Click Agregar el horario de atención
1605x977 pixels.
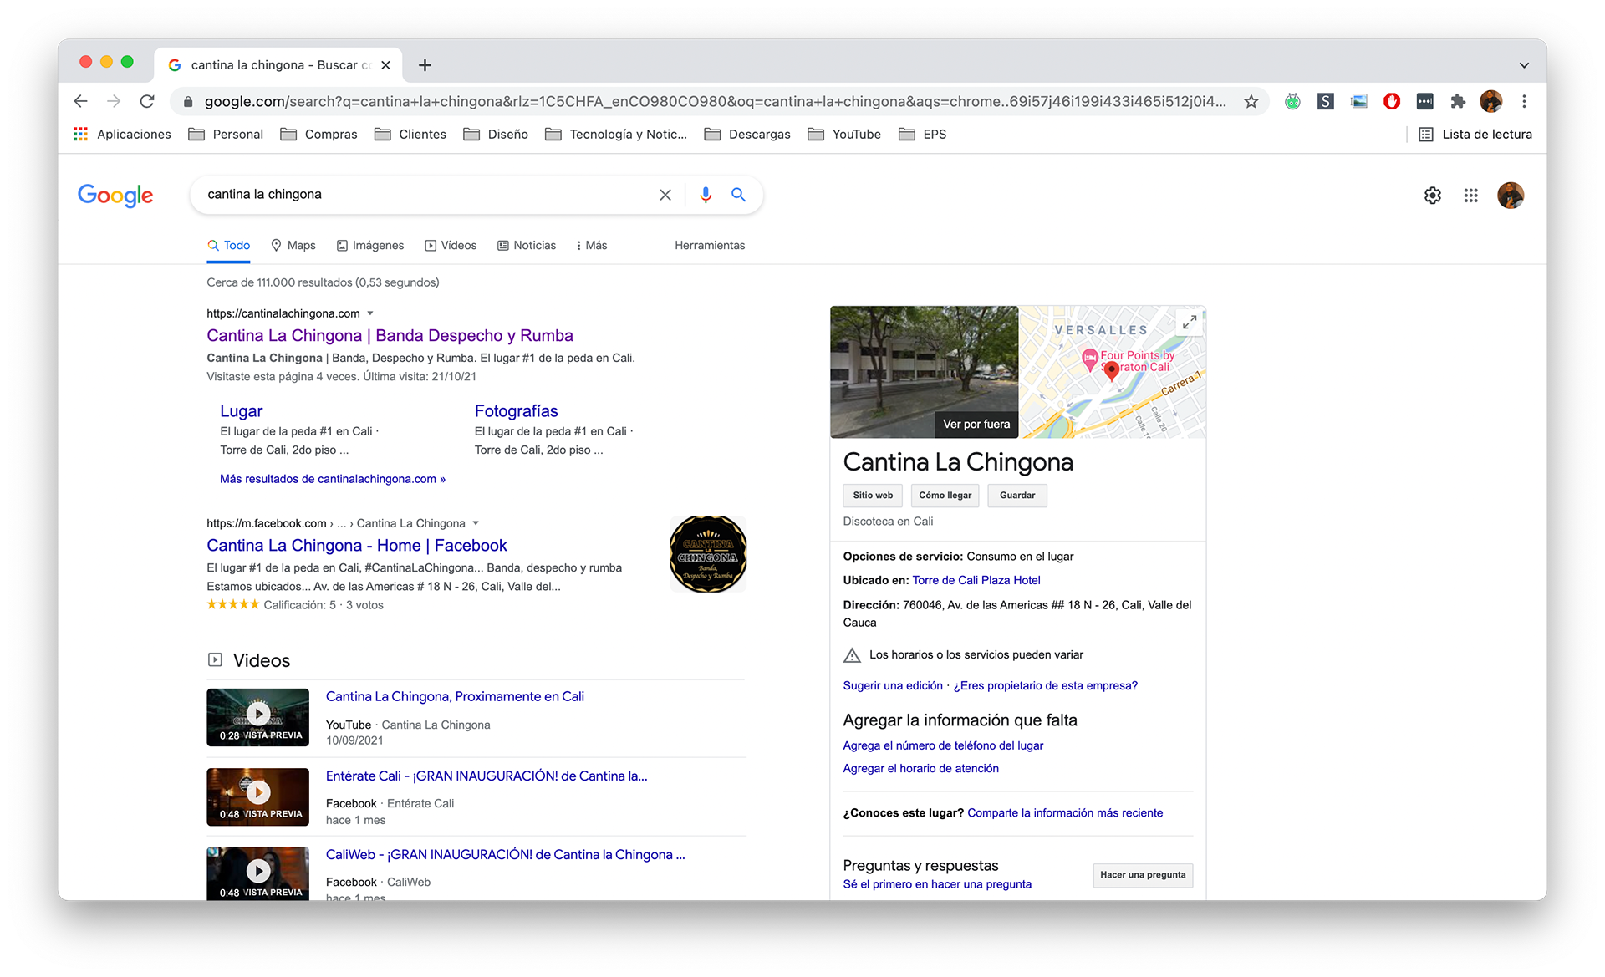pos(920,768)
